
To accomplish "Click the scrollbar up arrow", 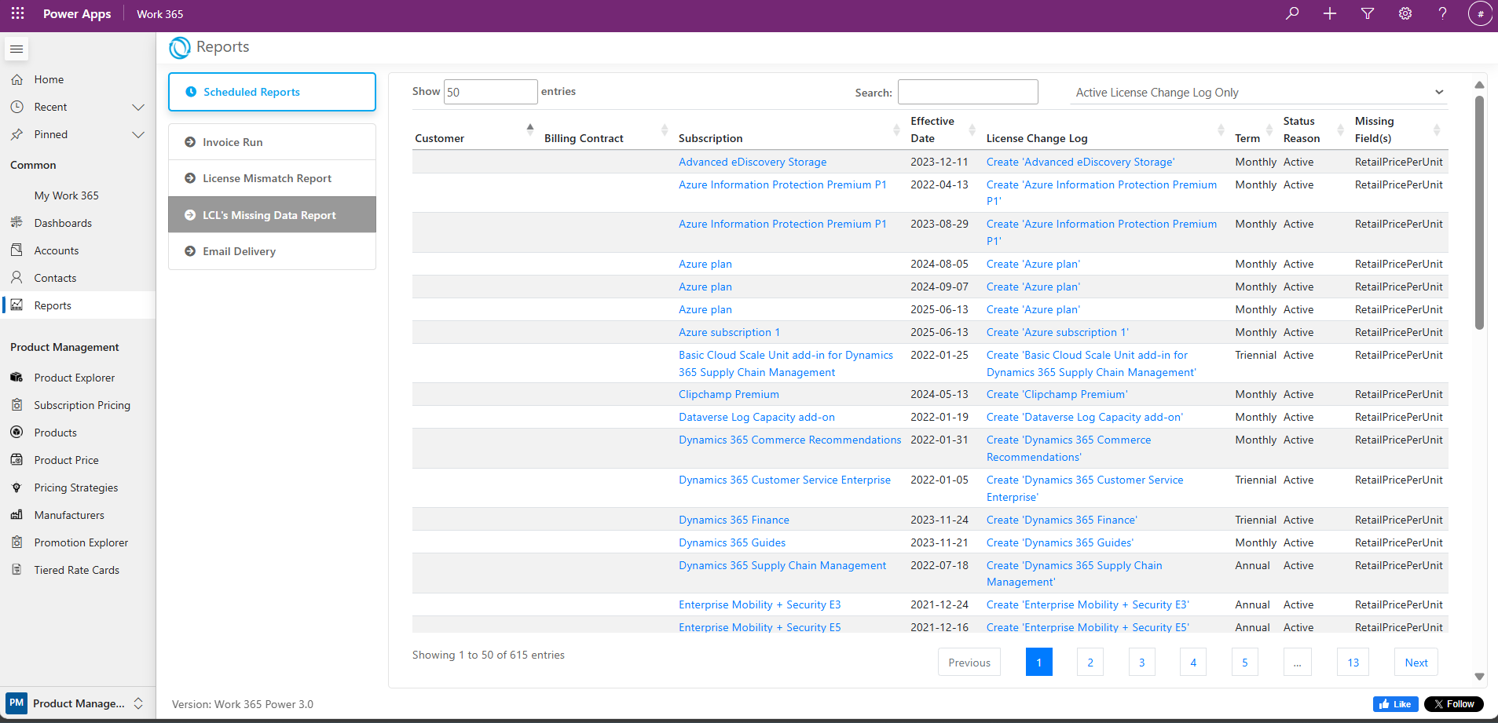I will (1479, 85).
